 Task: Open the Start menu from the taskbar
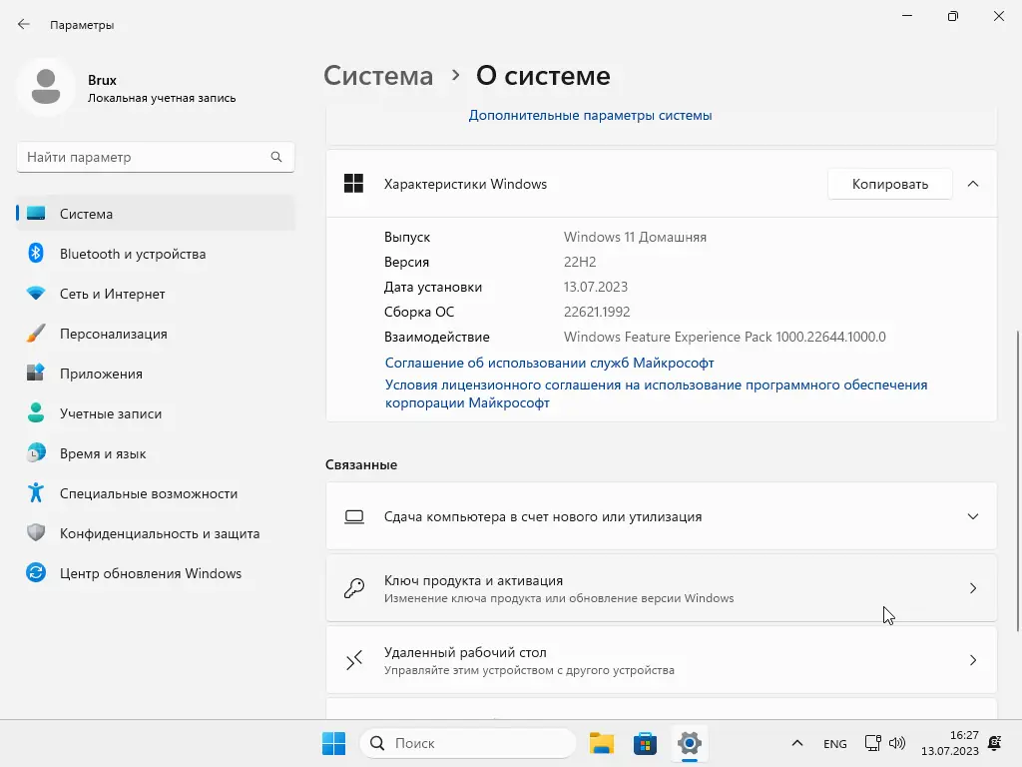(x=333, y=743)
